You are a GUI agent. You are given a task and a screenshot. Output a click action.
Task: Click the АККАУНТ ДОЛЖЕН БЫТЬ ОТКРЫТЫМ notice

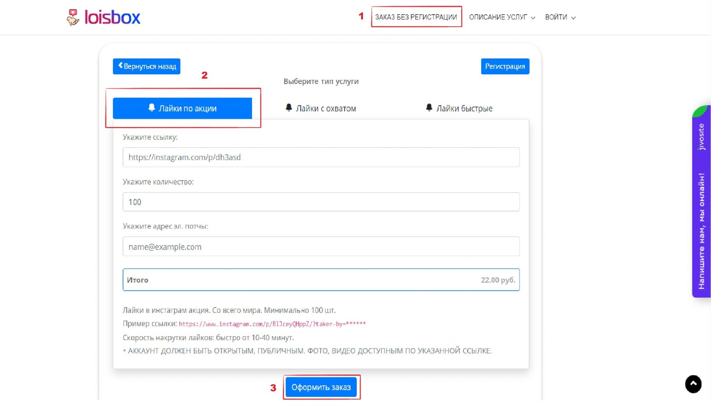click(x=307, y=351)
